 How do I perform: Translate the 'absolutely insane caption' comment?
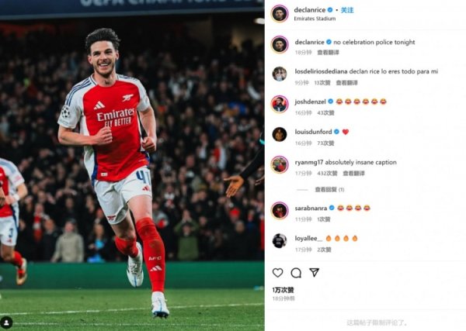pyautogui.click(x=353, y=173)
